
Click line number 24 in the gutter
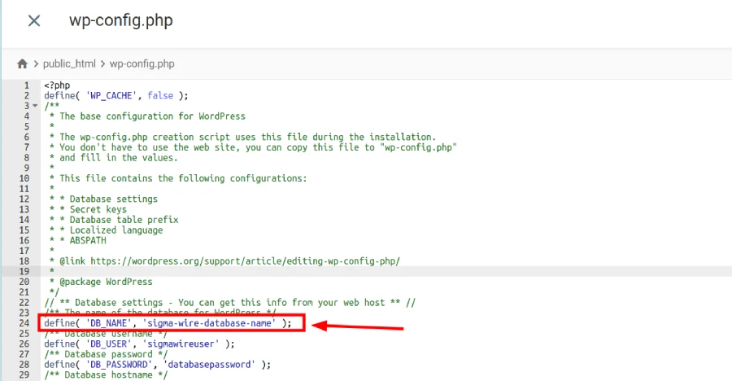[x=24, y=323]
